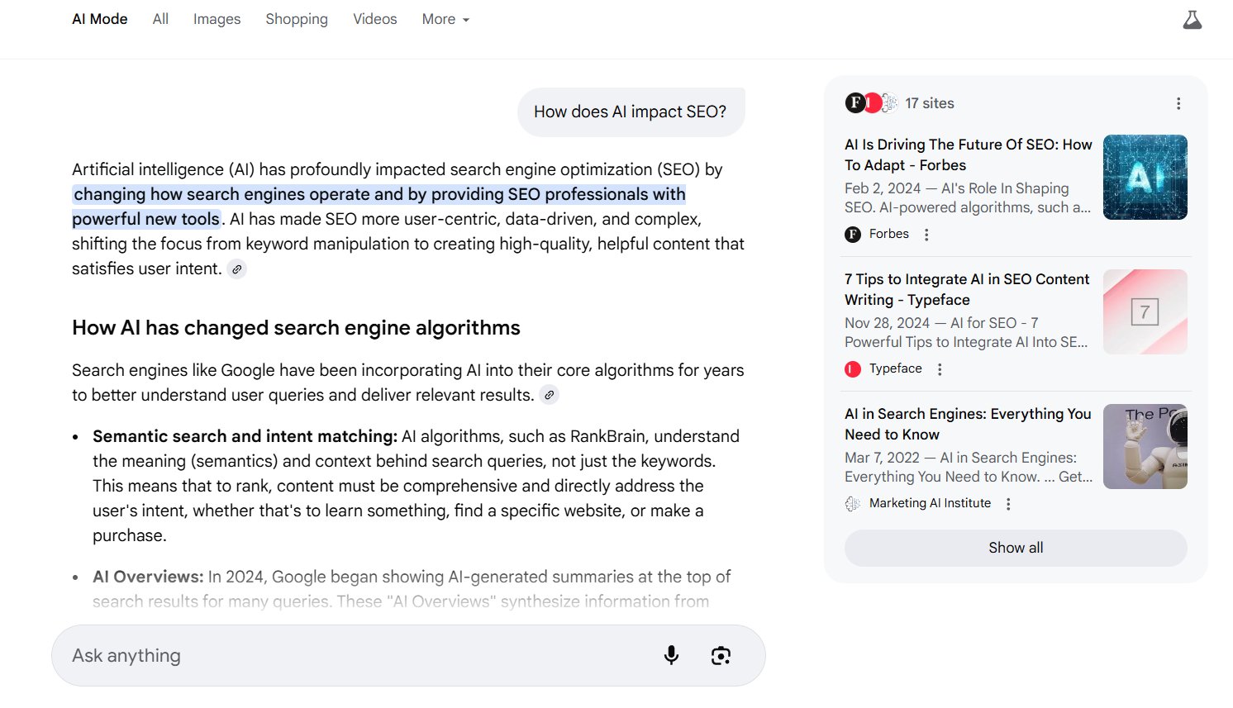Activate voice search with the microphone icon
Screen dimensions: 1233x708
click(x=671, y=654)
